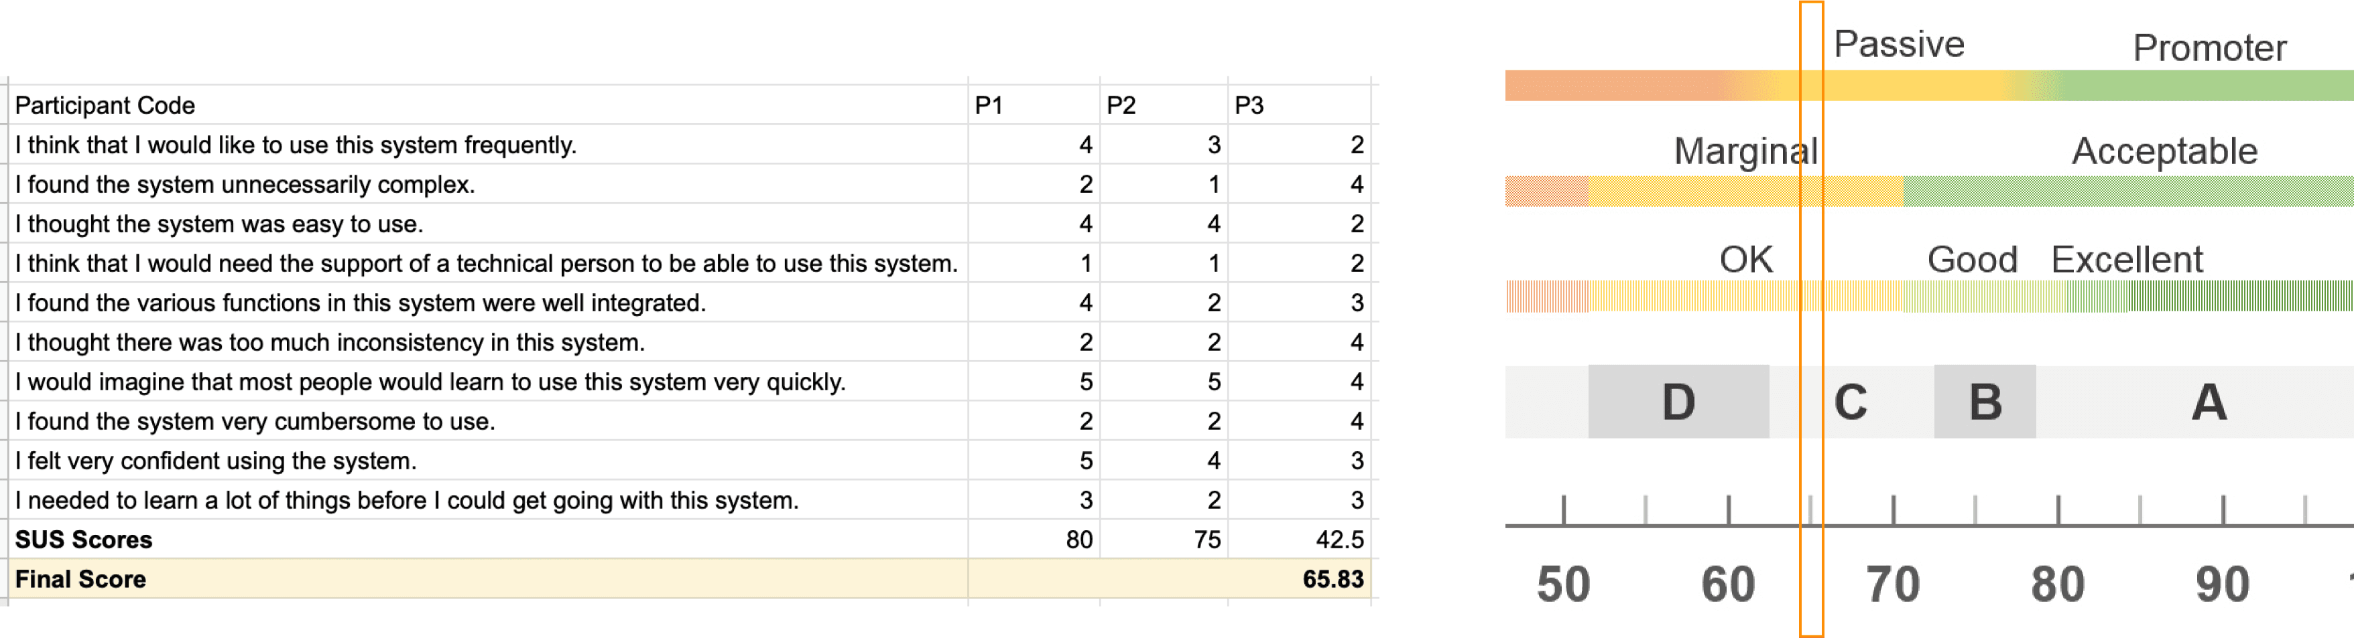Select the 'SUS Scores' row label
The image size is (2354, 638).
tap(84, 540)
